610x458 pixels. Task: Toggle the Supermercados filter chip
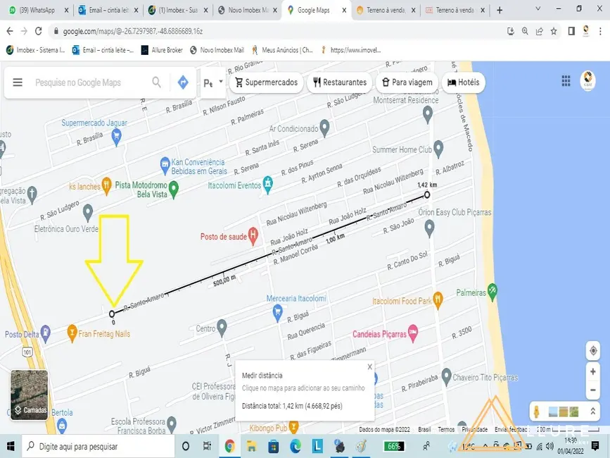click(267, 82)
